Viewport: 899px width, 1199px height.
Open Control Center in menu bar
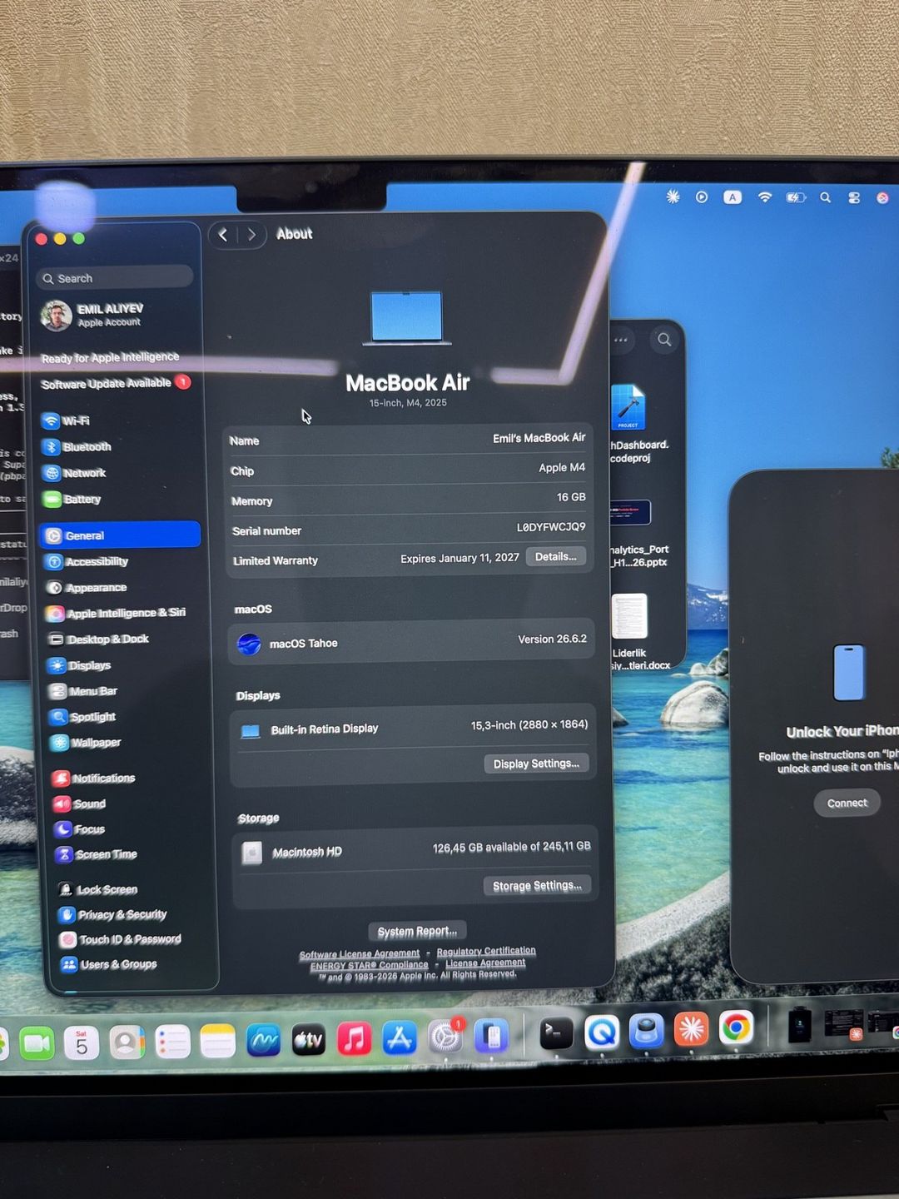point(854,197)
